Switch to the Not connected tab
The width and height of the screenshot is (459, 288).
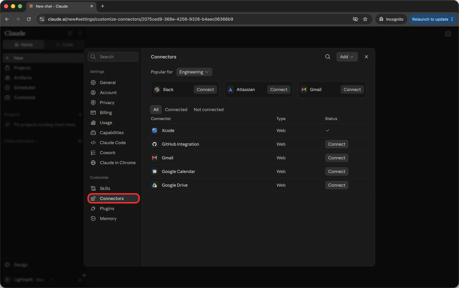click(209, 110)
